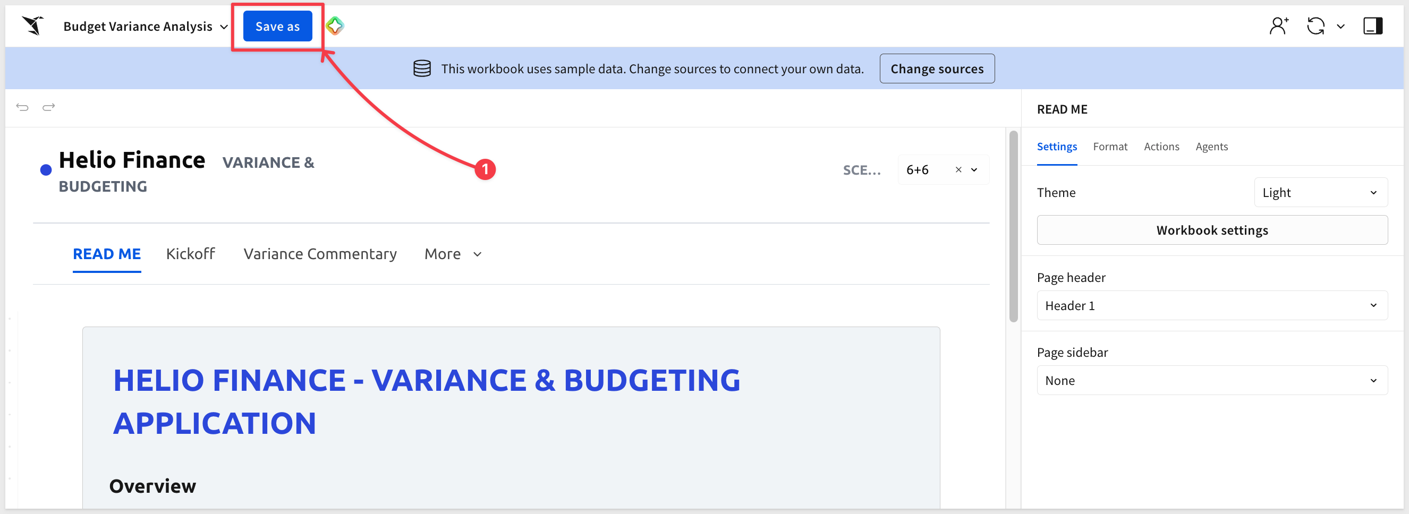Open the Theme dropdown set to Light
This screenshot has width=1409, height=514.
point(1320,192)
